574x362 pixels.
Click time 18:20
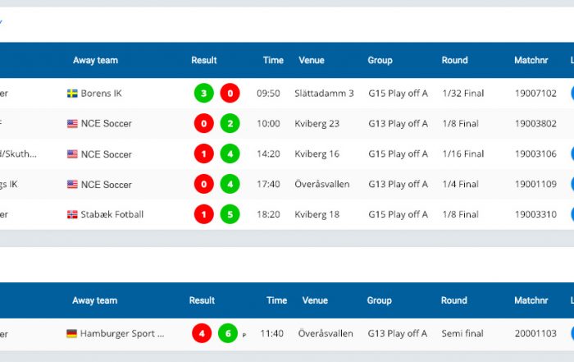(x=268, y=214)
